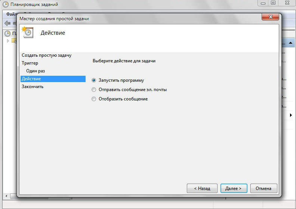Image resolution: width=296 pixels, height=209 pixels.
Task: Select "Отобразить сообщение" radio option
Action: pyautogui.click(x=94, y=99)
